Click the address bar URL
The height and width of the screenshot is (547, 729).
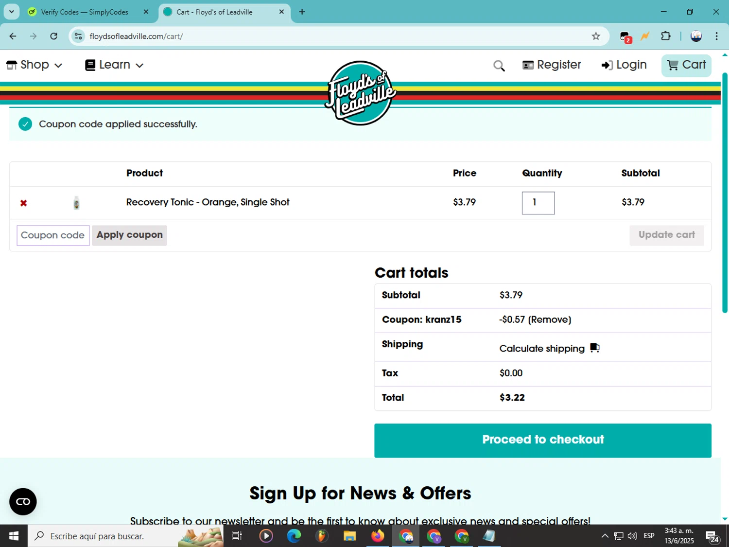click(136, 36)
